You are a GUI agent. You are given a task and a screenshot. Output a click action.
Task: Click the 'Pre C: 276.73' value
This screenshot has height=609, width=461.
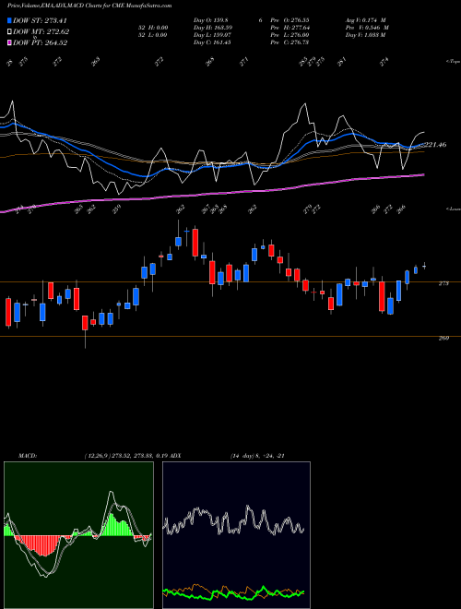(x=291, y=42)
